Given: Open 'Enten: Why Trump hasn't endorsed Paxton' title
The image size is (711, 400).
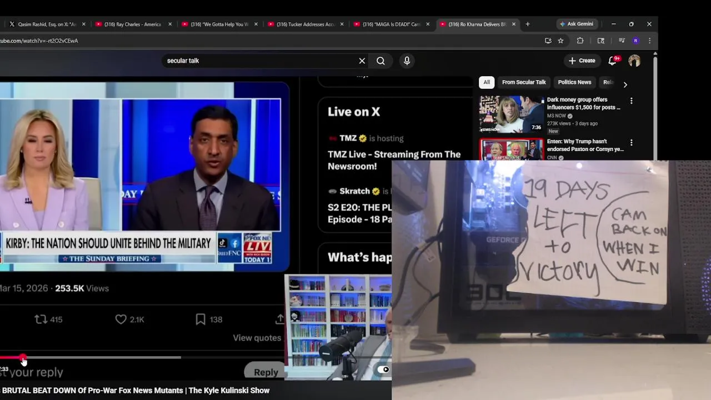Looking at the screenshot, I should (585, 145).
